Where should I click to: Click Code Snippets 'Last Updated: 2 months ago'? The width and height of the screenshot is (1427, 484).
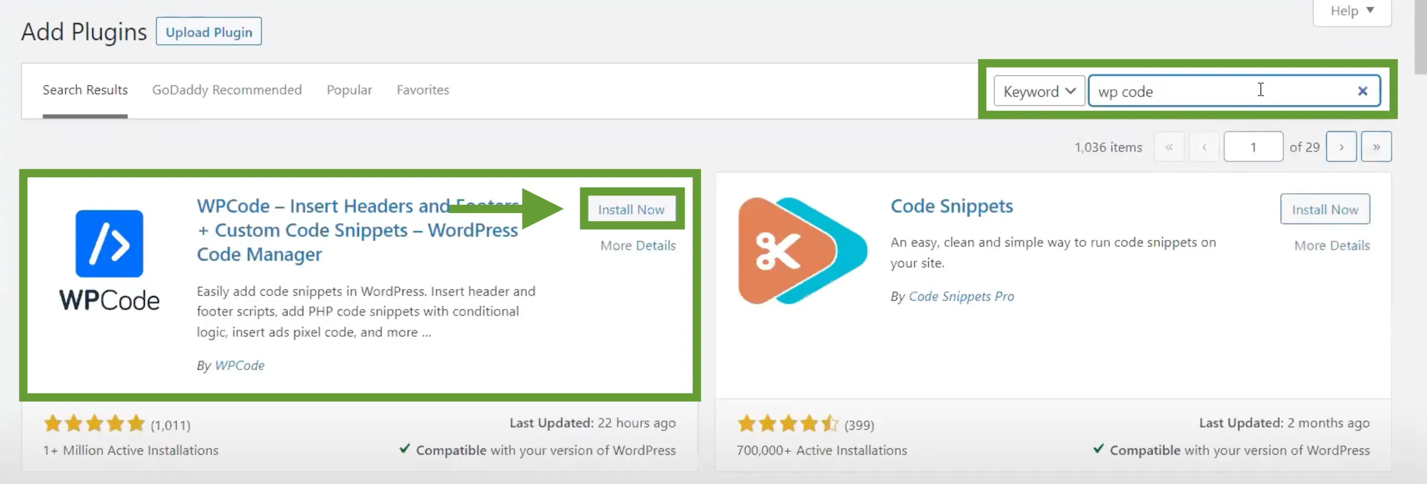pos(1284,423)
